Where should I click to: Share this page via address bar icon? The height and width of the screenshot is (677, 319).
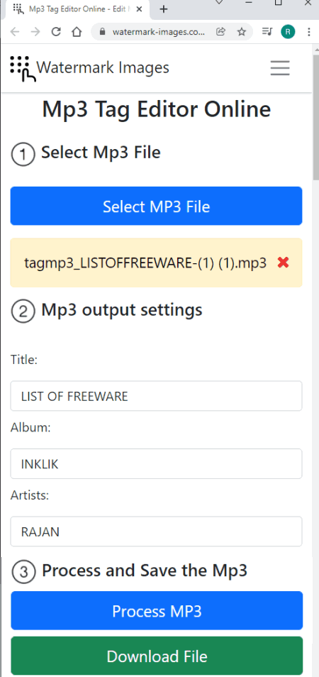(220, 32)
